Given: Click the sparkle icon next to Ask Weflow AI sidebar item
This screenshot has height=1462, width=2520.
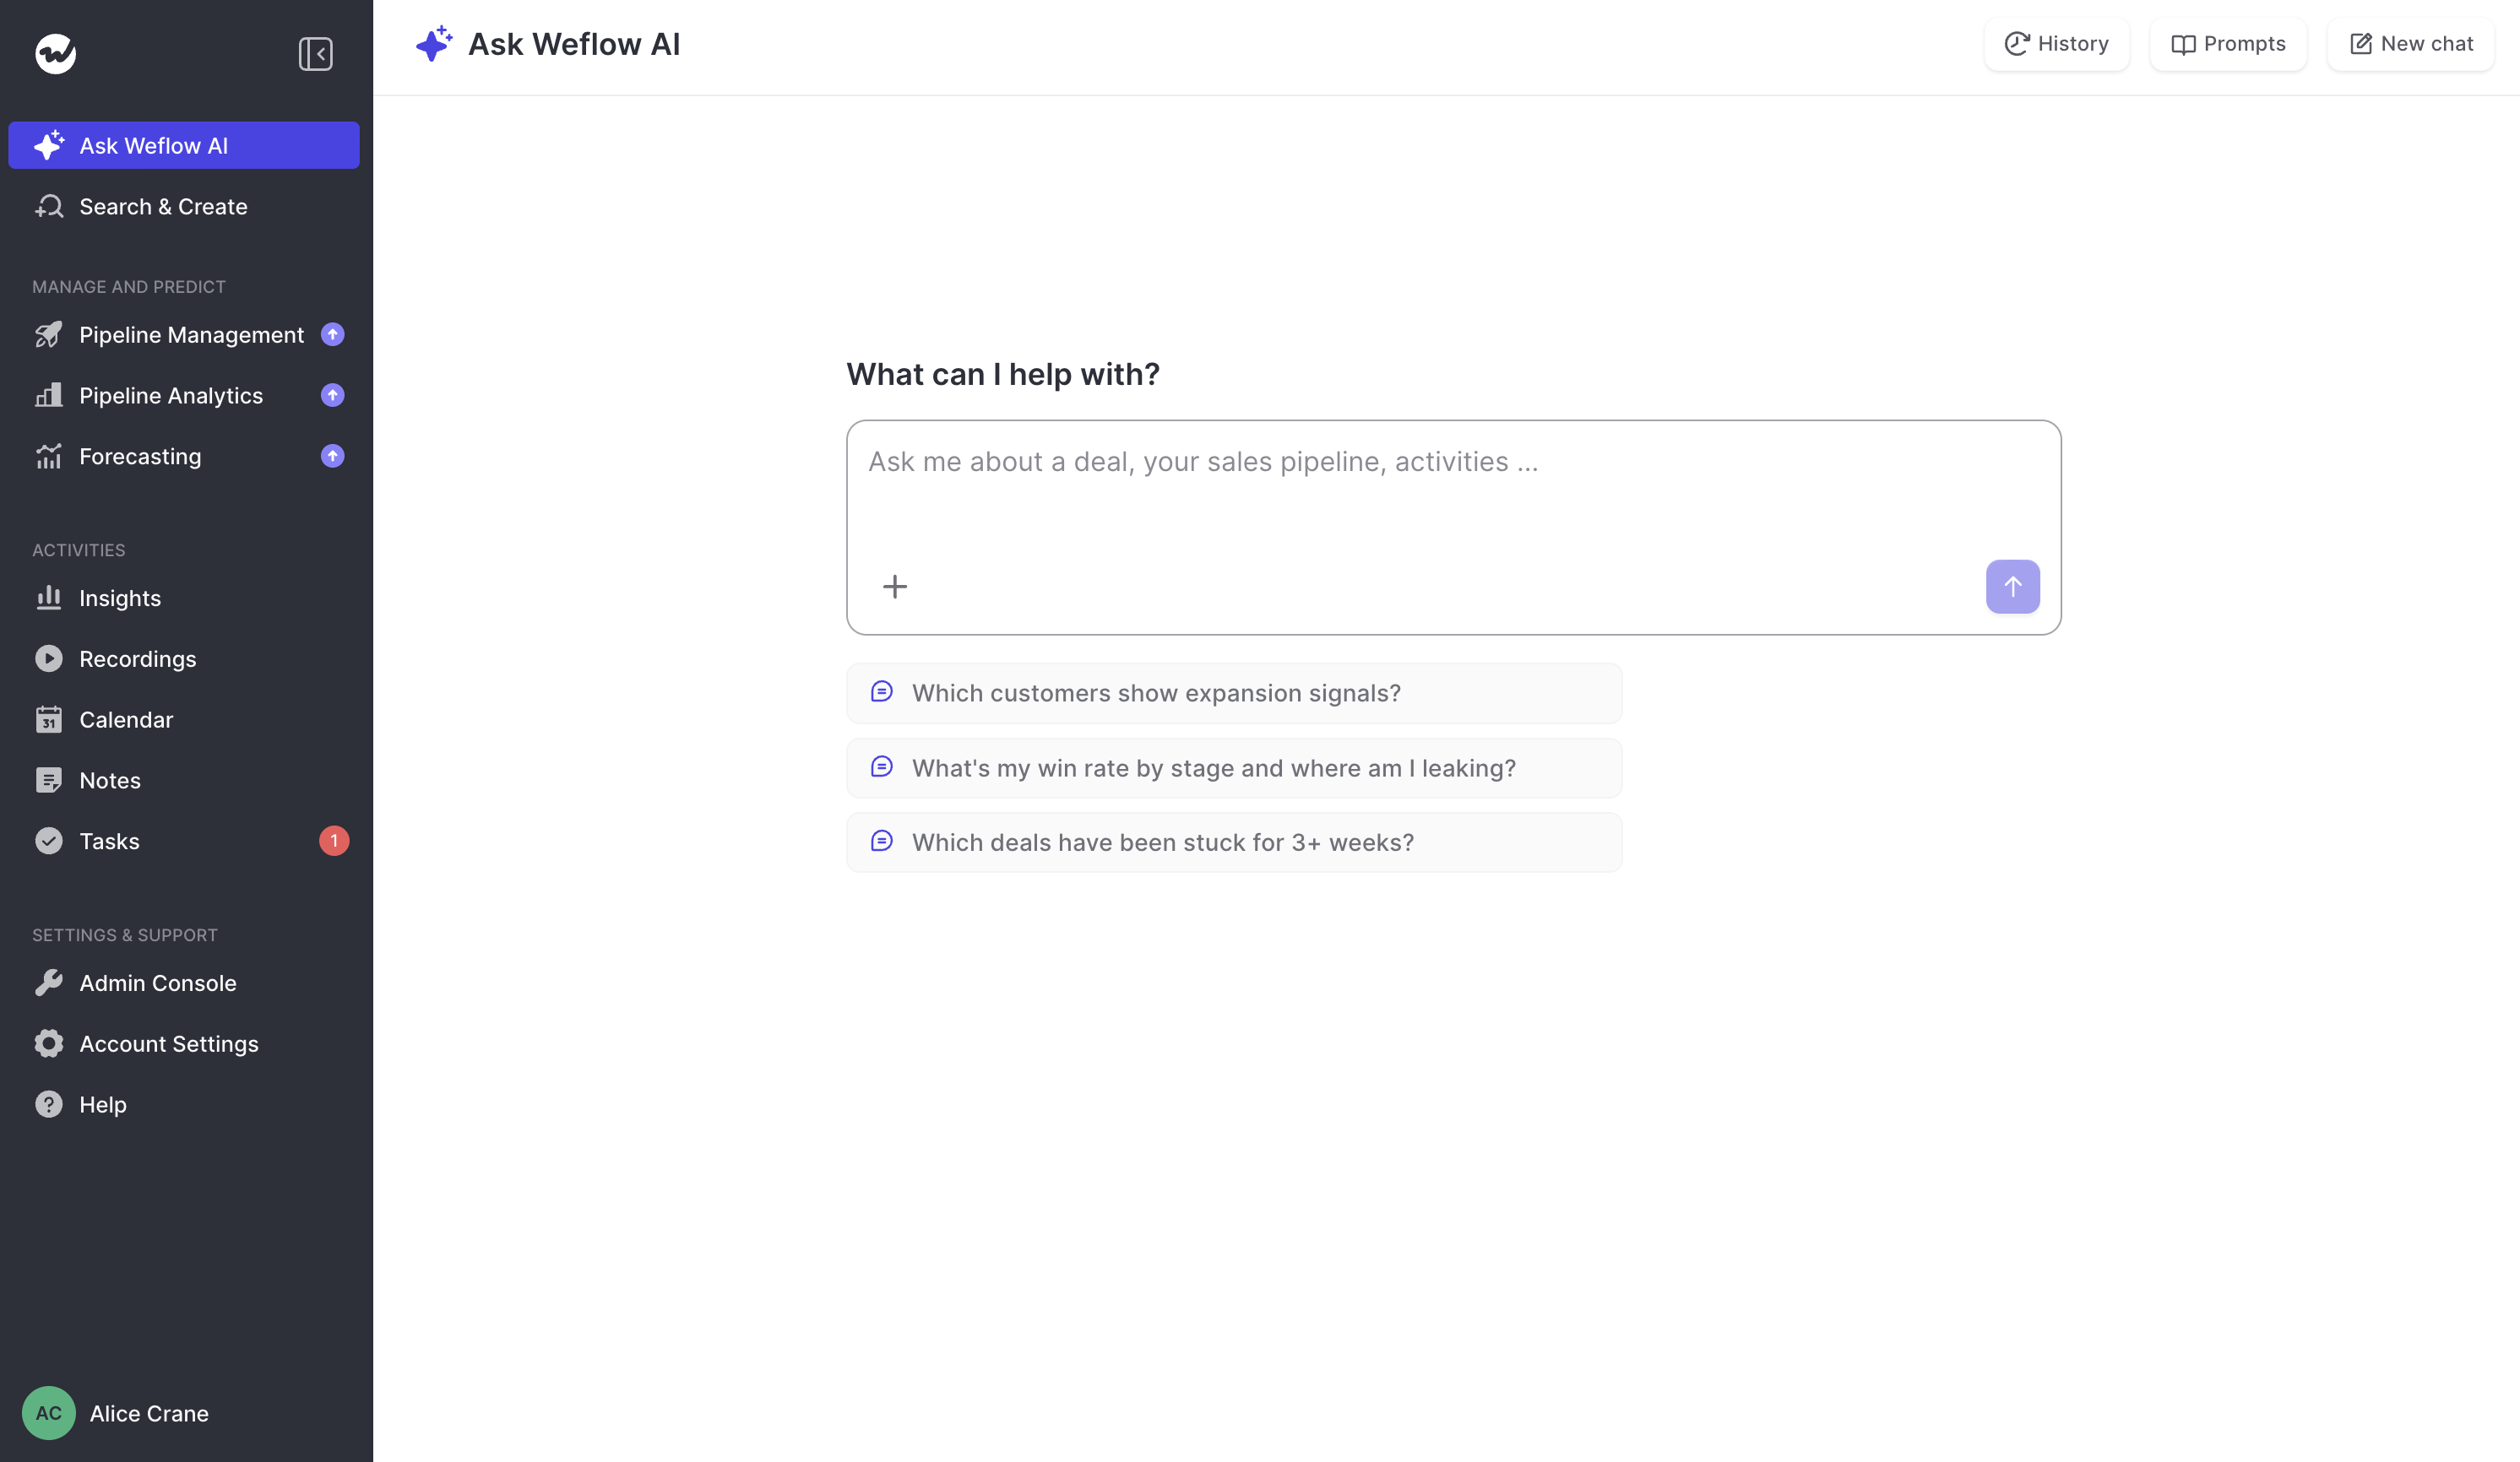Looking at the screenshot, I should tap(49, 145).
